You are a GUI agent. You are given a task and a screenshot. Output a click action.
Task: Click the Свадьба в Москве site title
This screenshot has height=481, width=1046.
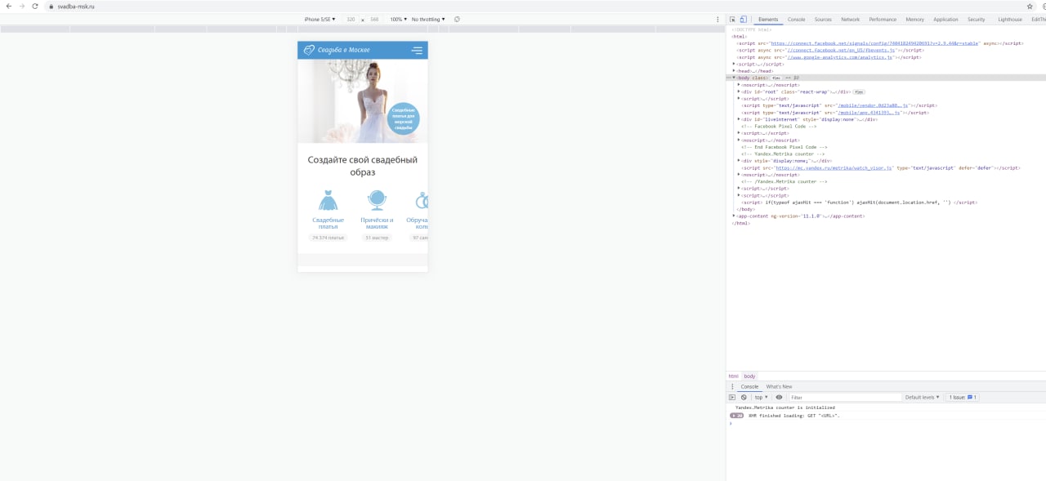point(344,51)
